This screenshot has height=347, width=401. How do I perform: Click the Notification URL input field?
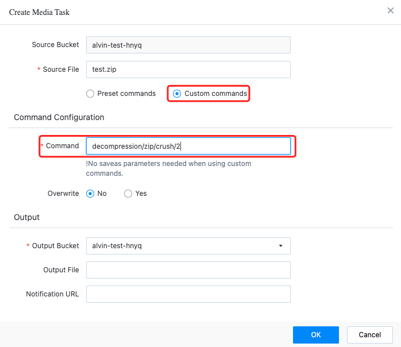(x=188, y=294)
